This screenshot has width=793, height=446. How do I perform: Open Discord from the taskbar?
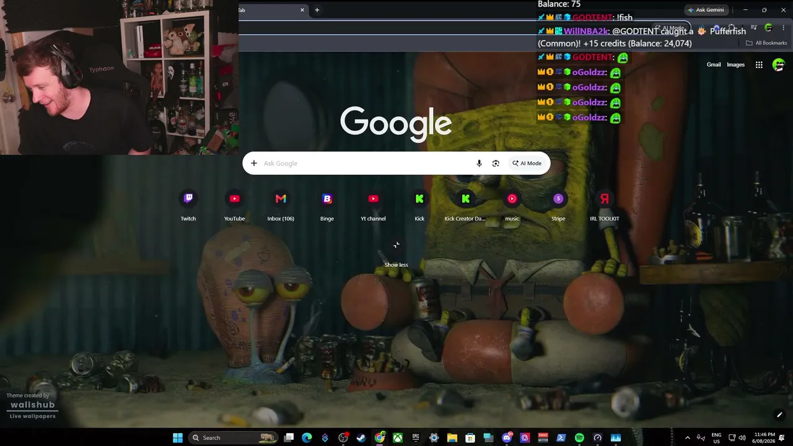507,438
